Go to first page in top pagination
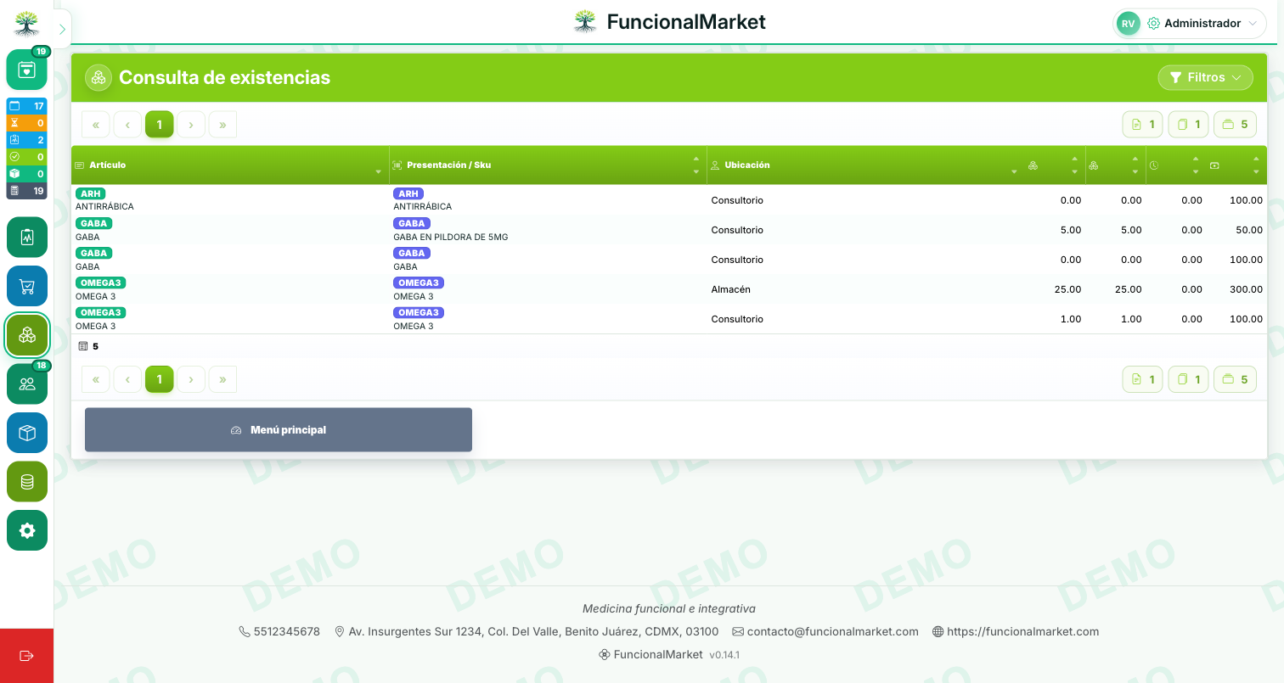This screenshot has width=1284, height=683. coord(96,125)
